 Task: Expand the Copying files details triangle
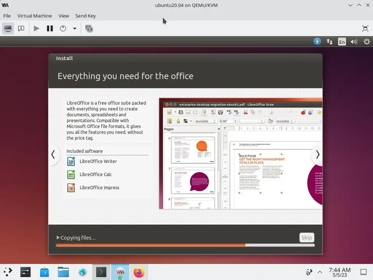(58, 237)
